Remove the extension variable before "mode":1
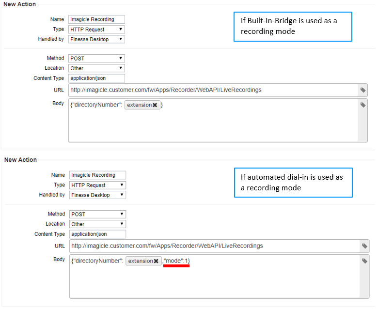The width and height of the screenshot is (377, 309). tap(156, 261)
